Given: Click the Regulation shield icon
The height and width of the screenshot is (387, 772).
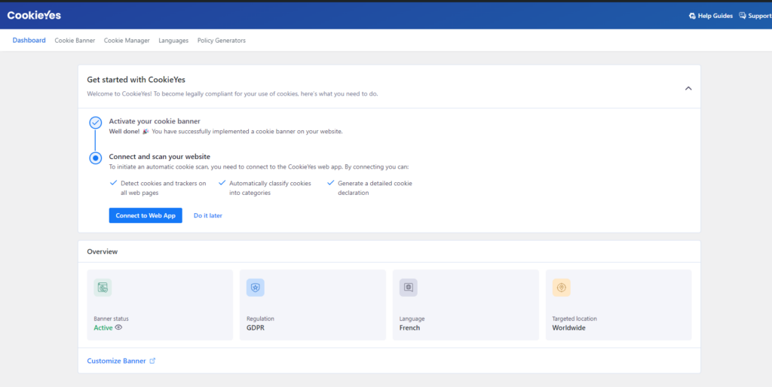Looking at the screenshot, I should tap(256, 288).
